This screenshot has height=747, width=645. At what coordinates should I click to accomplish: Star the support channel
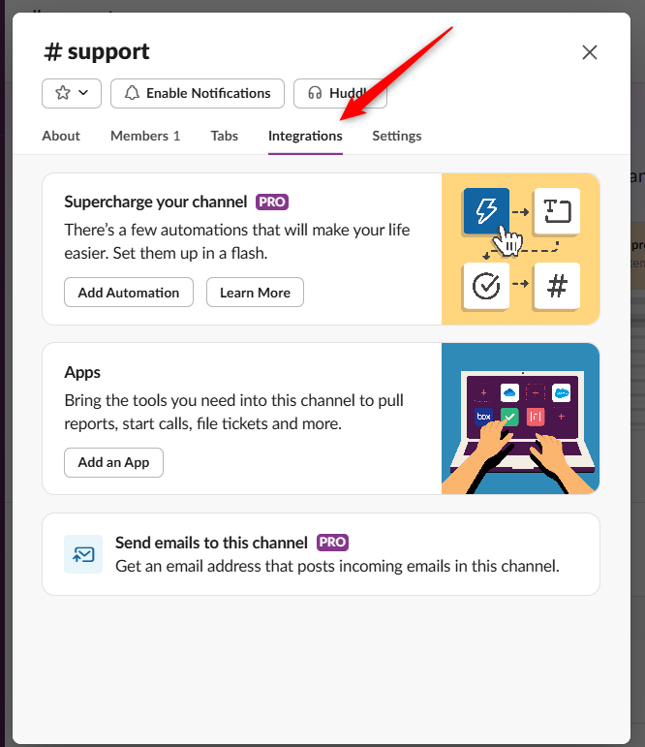pos(62,93)
